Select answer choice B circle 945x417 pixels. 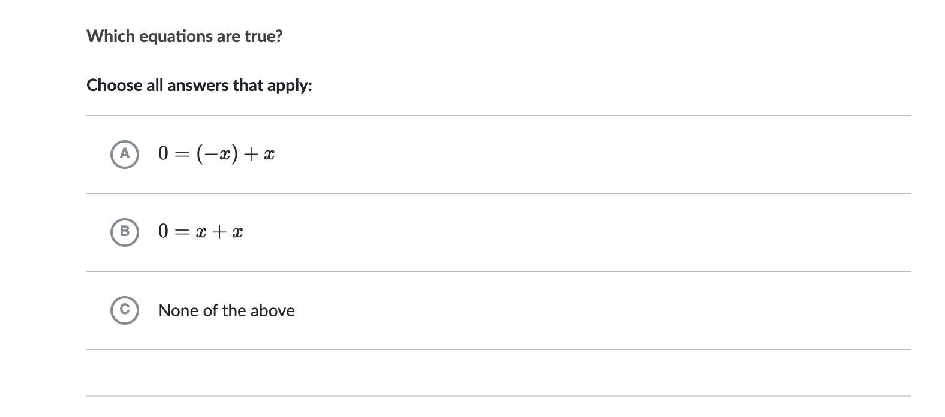click(125, 232)
